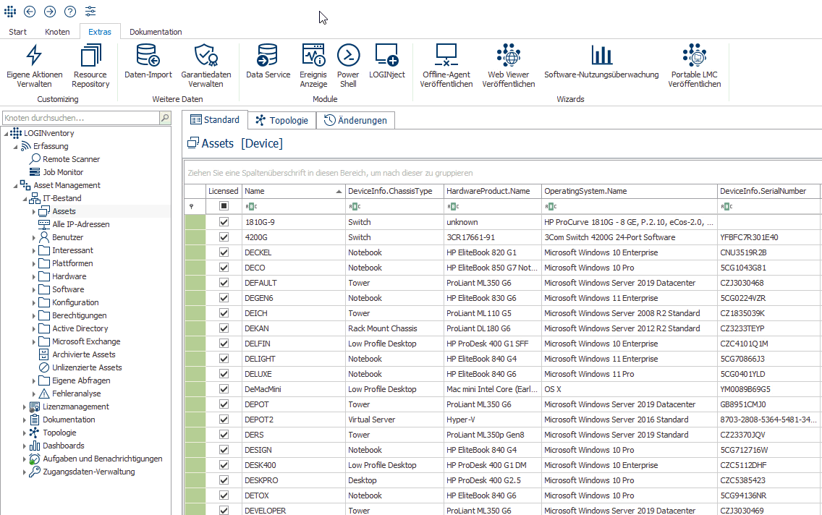This screenshot has width=822, height=515.
Task: Open the settings sliders icon
Action: [90, 11]
